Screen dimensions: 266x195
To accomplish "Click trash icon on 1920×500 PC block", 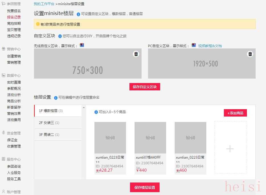I will tap(250, 54).
